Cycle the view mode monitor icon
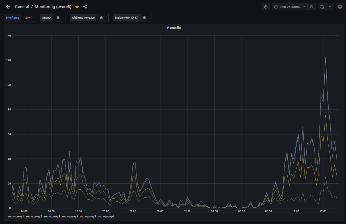Image resolution: width=346 pixels, height=224 pixels. 340,7
